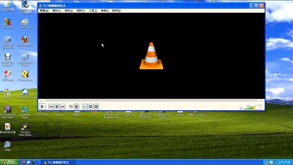This screenshot has width=293, height=165.
Task: Select the QuickTime Player desktop icon
Action: tap(25, 112)
